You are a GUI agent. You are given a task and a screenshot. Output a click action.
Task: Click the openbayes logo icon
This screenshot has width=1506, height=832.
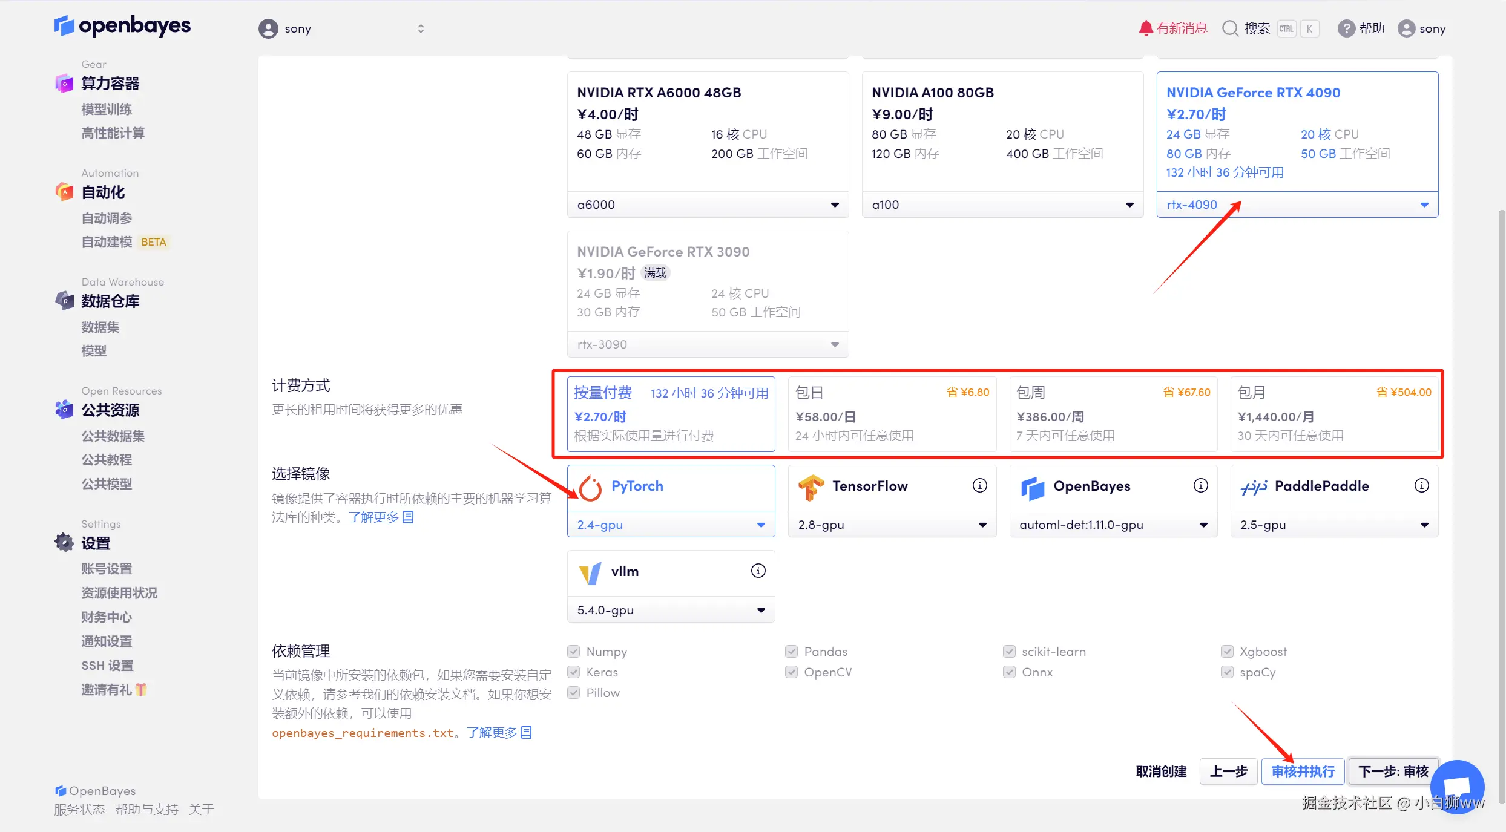(x=64, y=25)
